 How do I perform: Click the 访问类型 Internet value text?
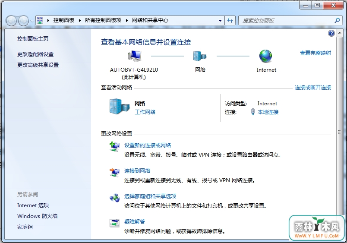pyautogui.click(x=267, y=104)
